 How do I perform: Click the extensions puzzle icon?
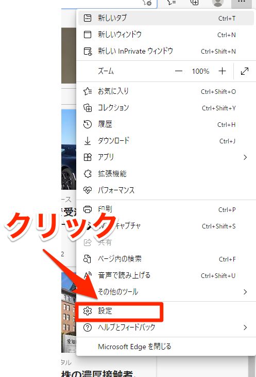coord(88,174)
